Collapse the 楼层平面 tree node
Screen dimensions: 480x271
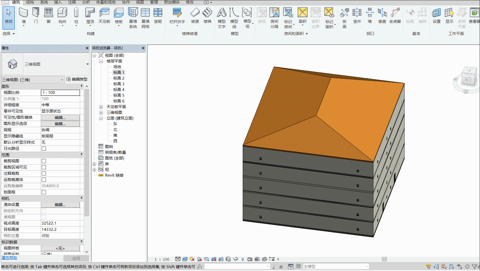coord(101,61)
